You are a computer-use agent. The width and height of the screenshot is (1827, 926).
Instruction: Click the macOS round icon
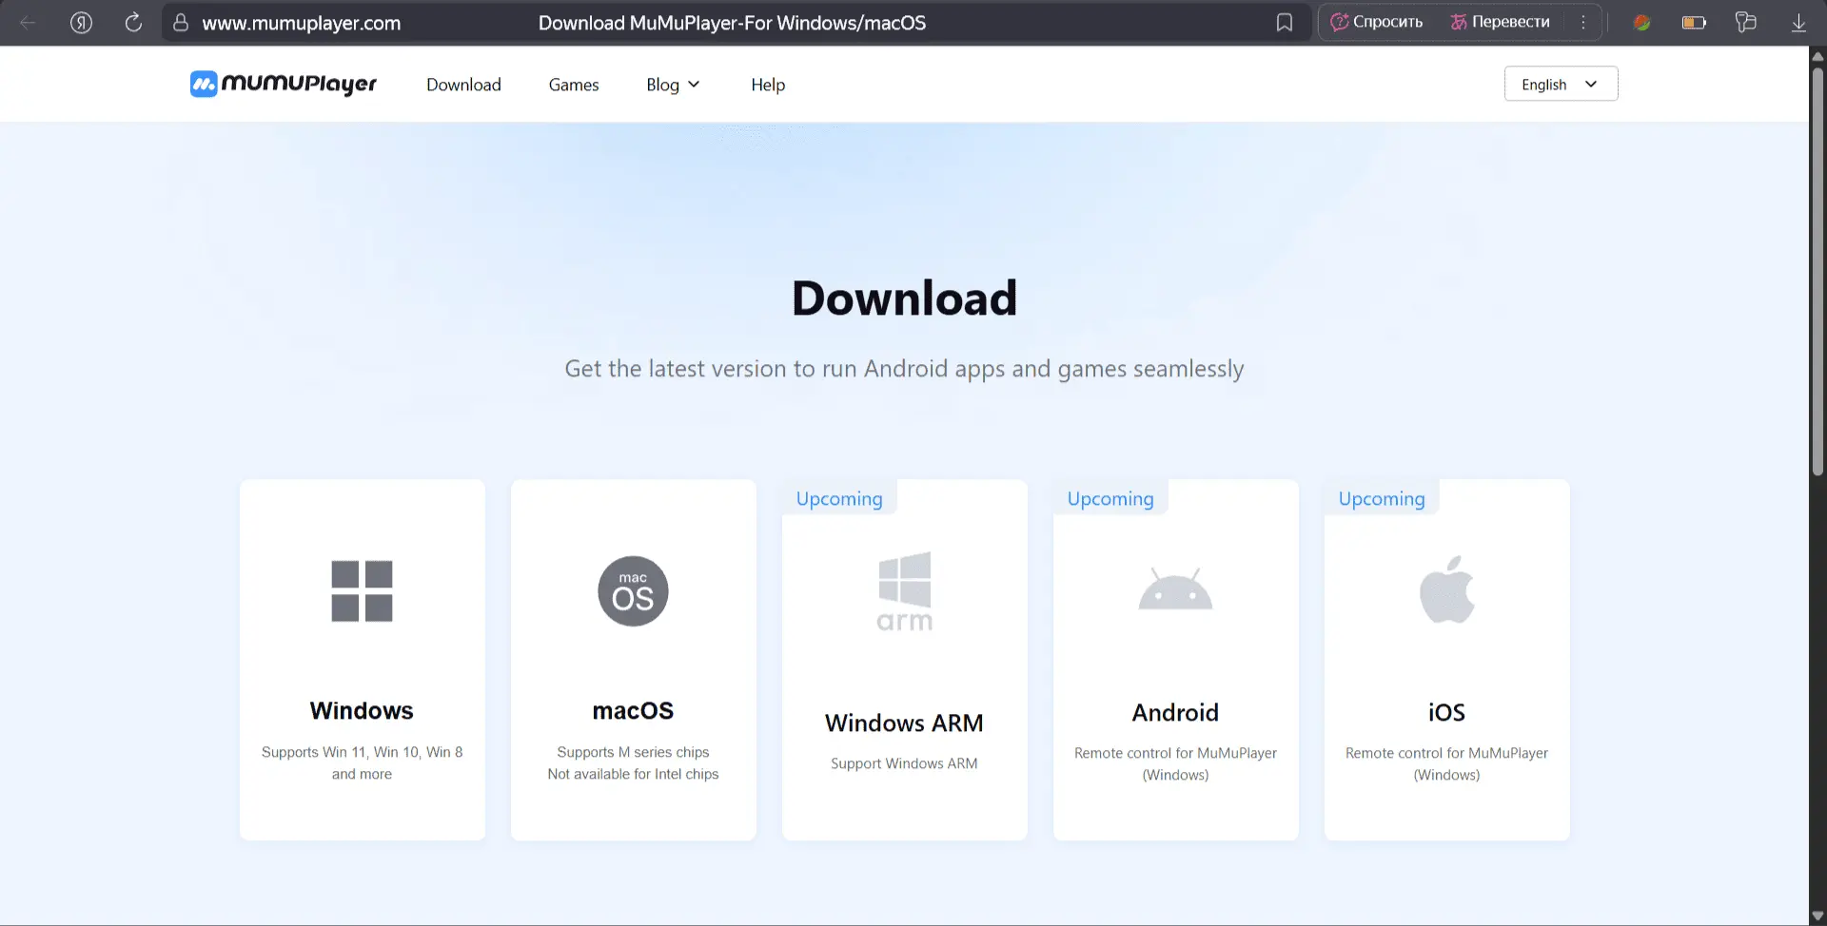click(633, 591)
